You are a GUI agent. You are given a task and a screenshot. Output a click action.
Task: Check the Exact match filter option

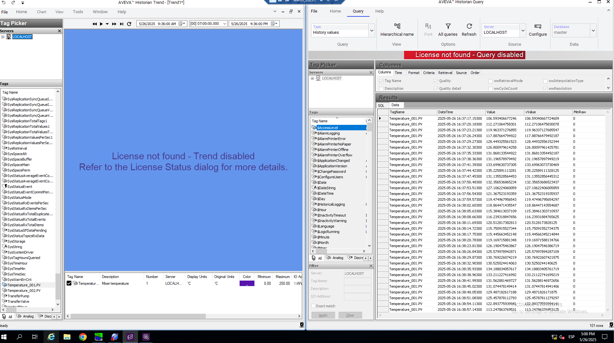[x=313, y=306]
